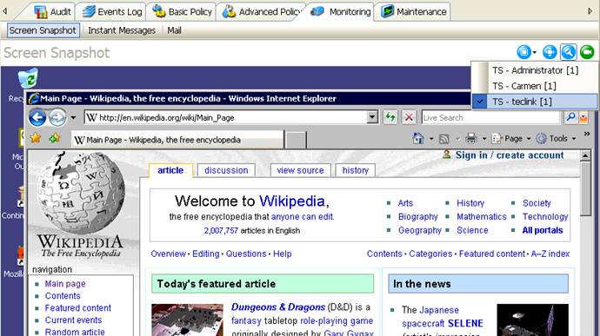The image size is (600, 336).
Task: Click the Favorites Center star icon
Action: pos(35,138)
